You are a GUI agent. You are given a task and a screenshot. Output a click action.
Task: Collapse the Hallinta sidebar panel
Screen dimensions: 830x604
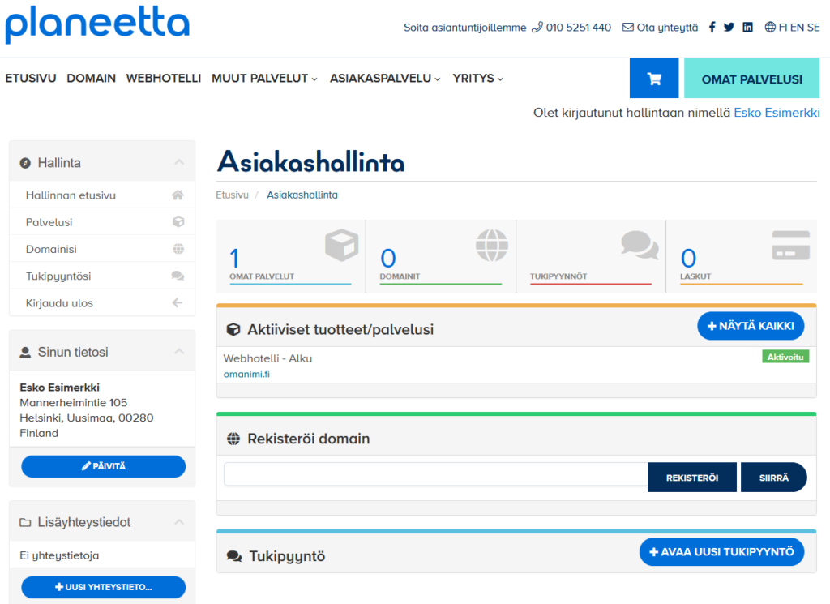[x=179, y=162]
